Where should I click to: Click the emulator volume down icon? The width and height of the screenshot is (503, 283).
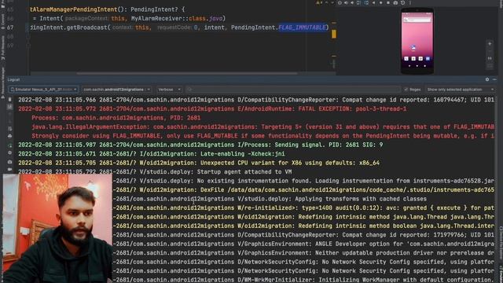(x=352, y=2)
